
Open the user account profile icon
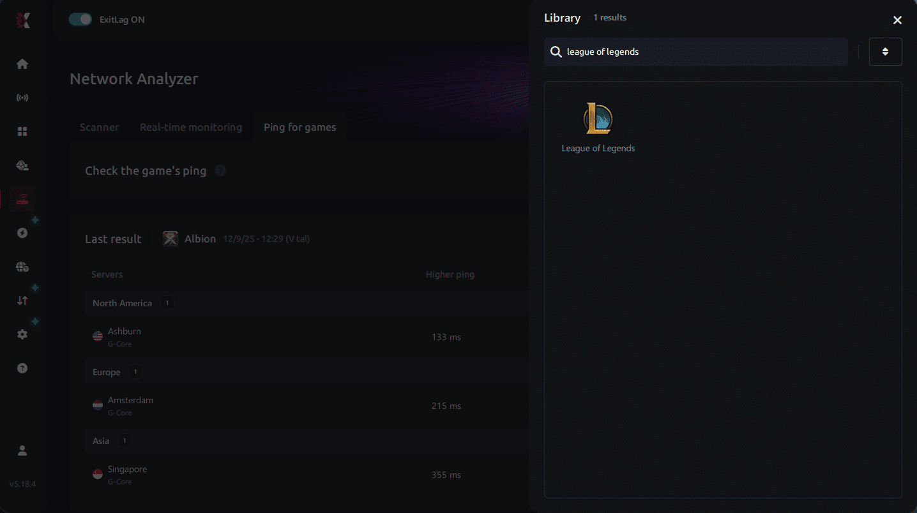(x=22, y=450)
